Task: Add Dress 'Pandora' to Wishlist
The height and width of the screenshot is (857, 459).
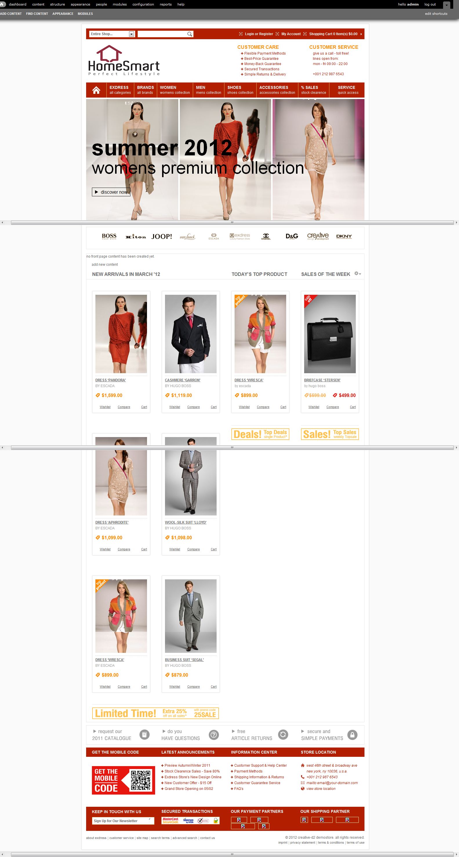Action: point(105,407)
